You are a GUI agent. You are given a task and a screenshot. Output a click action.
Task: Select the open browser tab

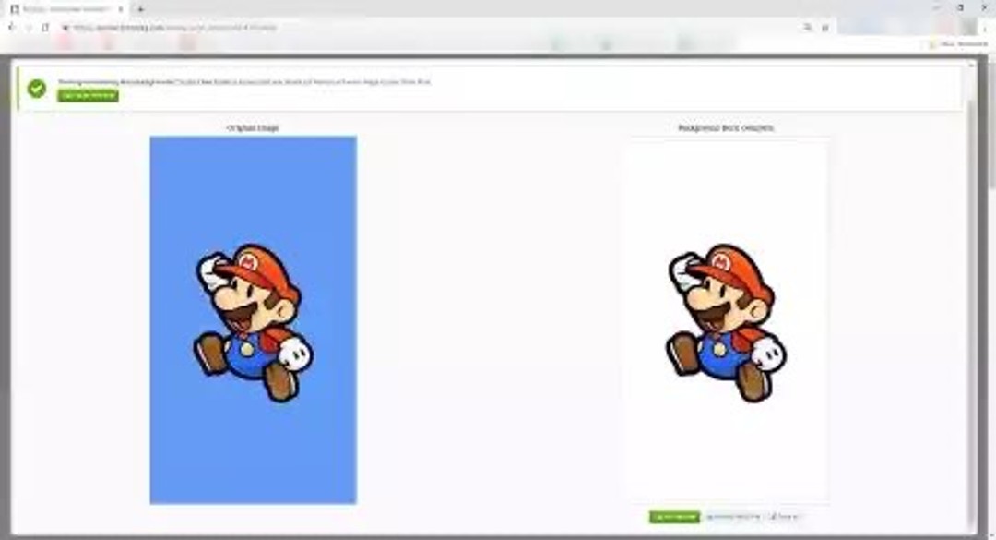tap(66, 9)
